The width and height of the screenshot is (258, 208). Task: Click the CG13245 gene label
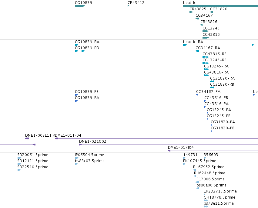click(211, 28)
